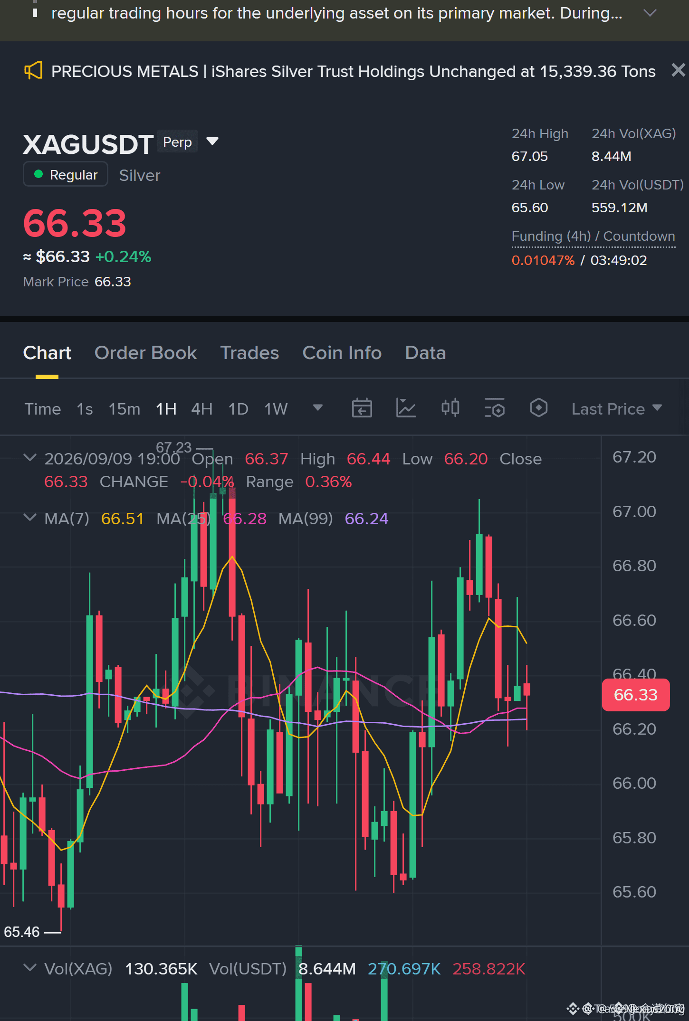Open the chart display settings icon

(x=495, y=408)
